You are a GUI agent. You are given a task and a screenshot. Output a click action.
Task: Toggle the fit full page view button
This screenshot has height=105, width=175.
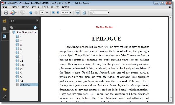[x=84, y=13]
